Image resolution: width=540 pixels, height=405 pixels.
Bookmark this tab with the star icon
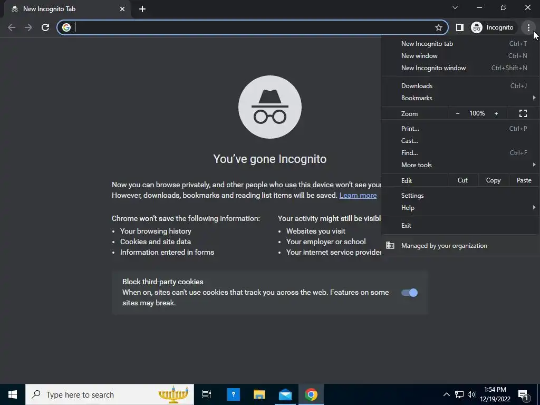click(438, 27)
